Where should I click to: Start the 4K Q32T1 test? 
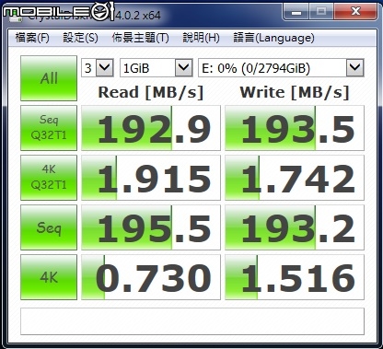[x=49, y=178]
